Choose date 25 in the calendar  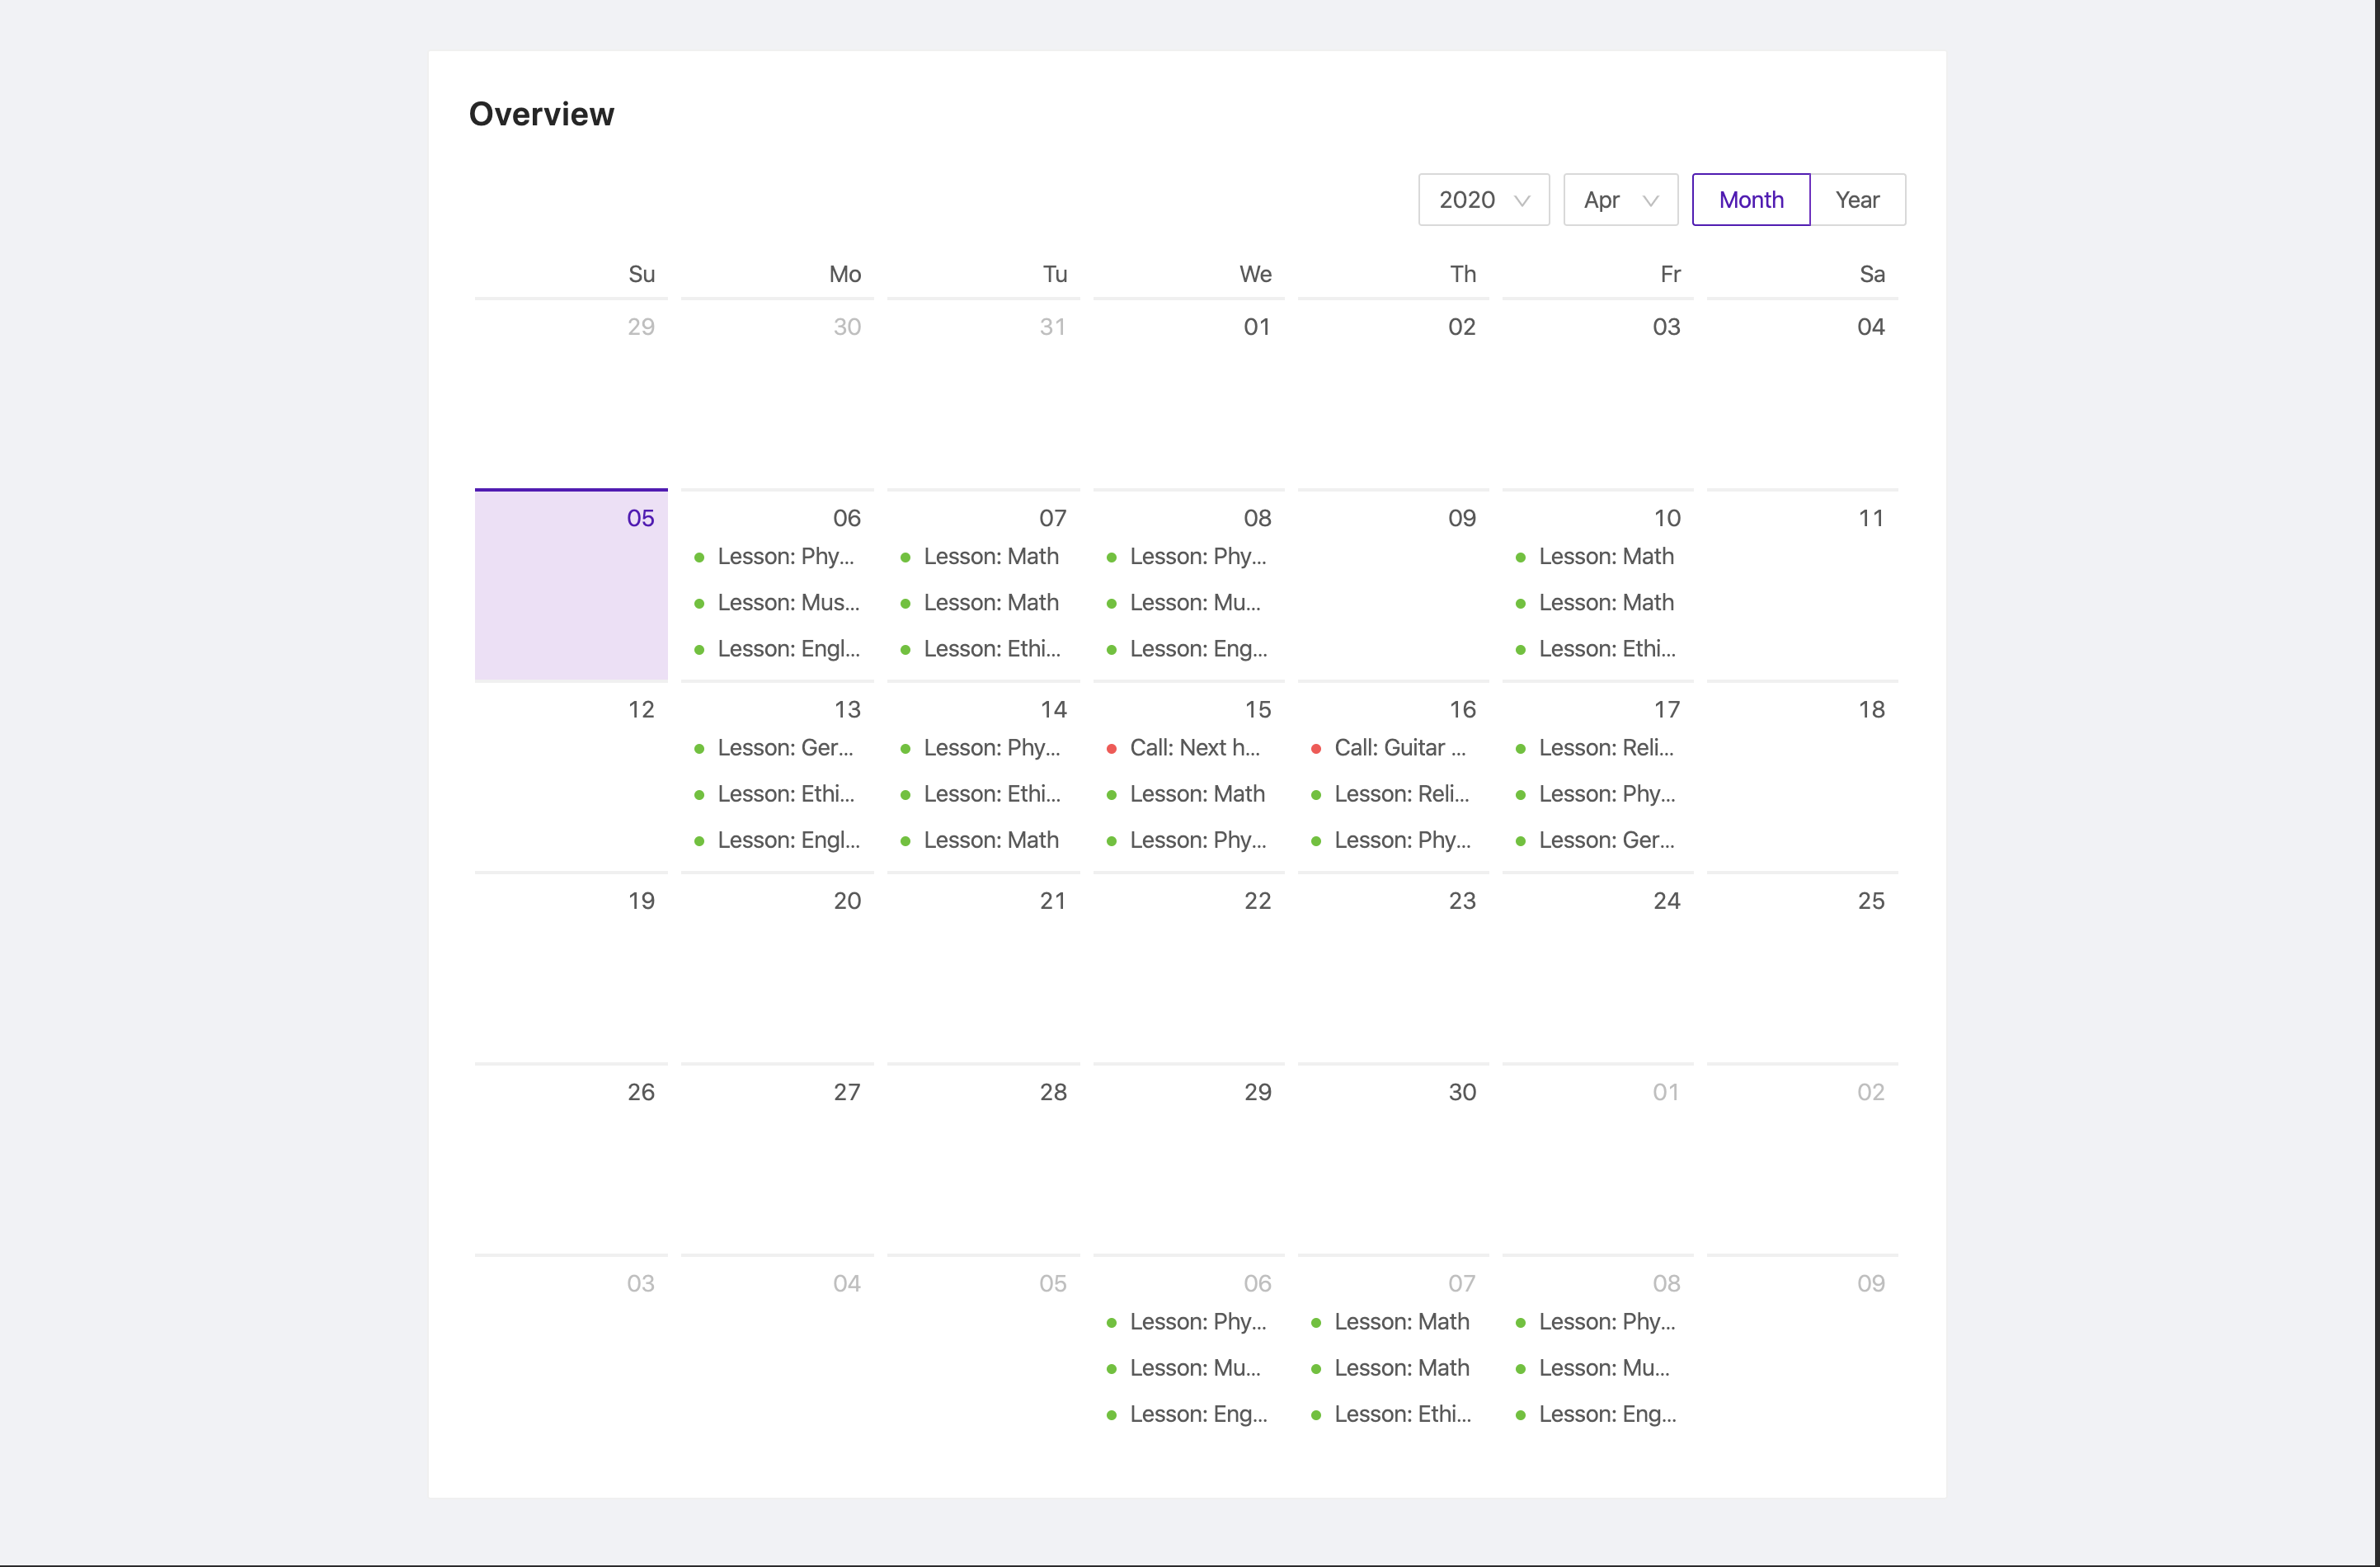coord(1802,967)
